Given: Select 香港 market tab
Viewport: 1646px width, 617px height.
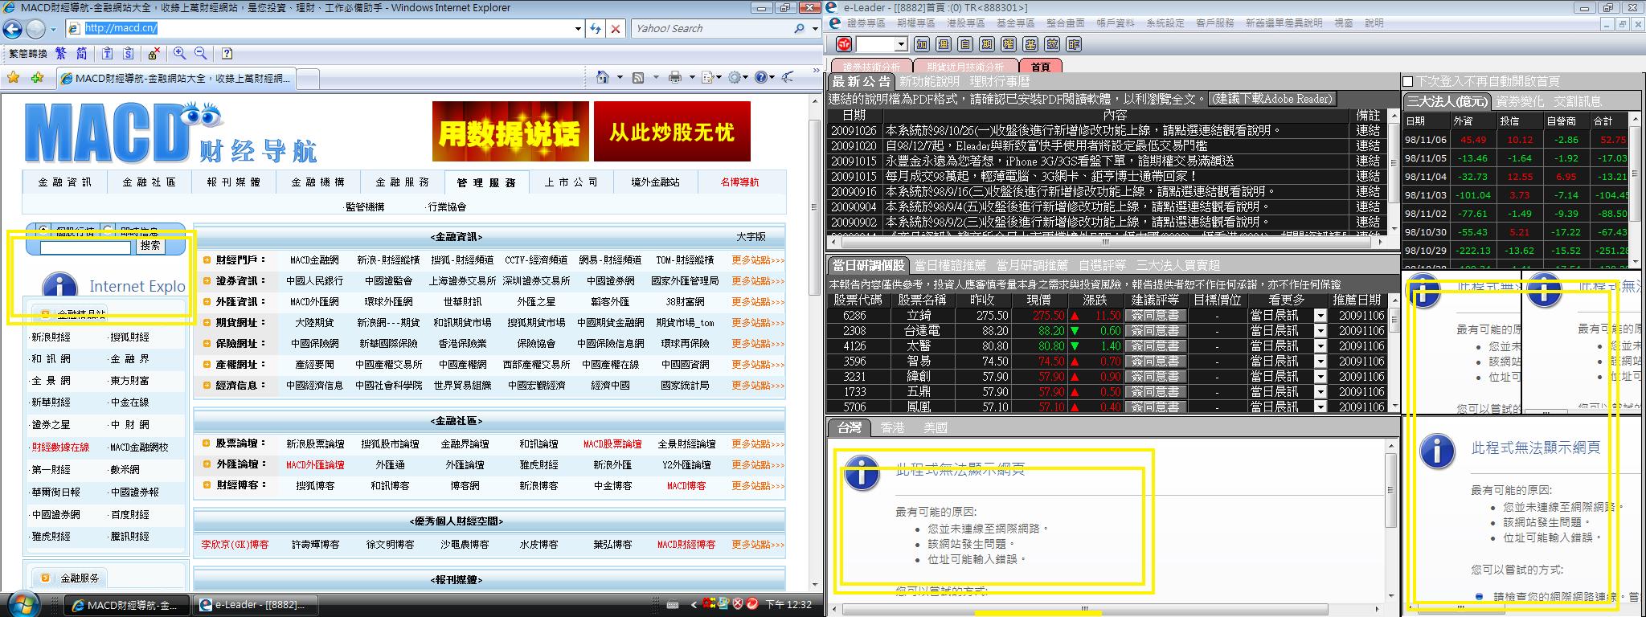Looking at the screenshot, I should click(x=892, y=427).
